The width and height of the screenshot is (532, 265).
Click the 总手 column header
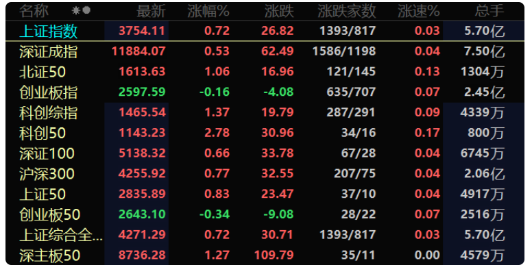tap(489, 12)
